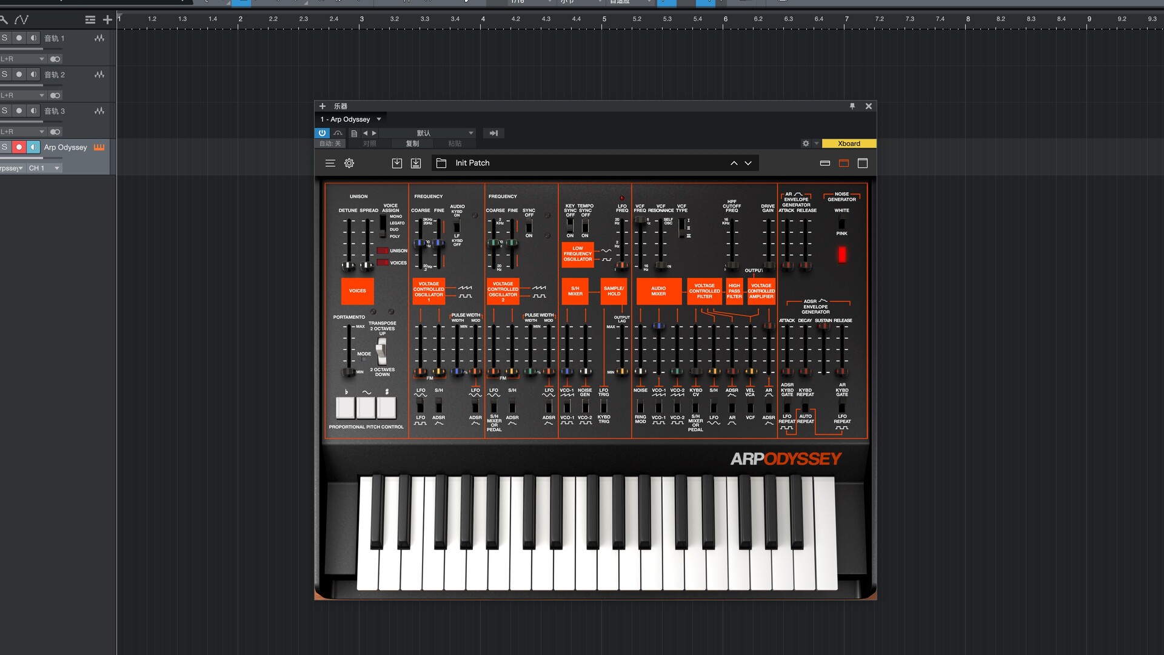Click the VCO 1 COARSE frequency slider
Screen dimensions: 1164x655
(x=420, y=243)
